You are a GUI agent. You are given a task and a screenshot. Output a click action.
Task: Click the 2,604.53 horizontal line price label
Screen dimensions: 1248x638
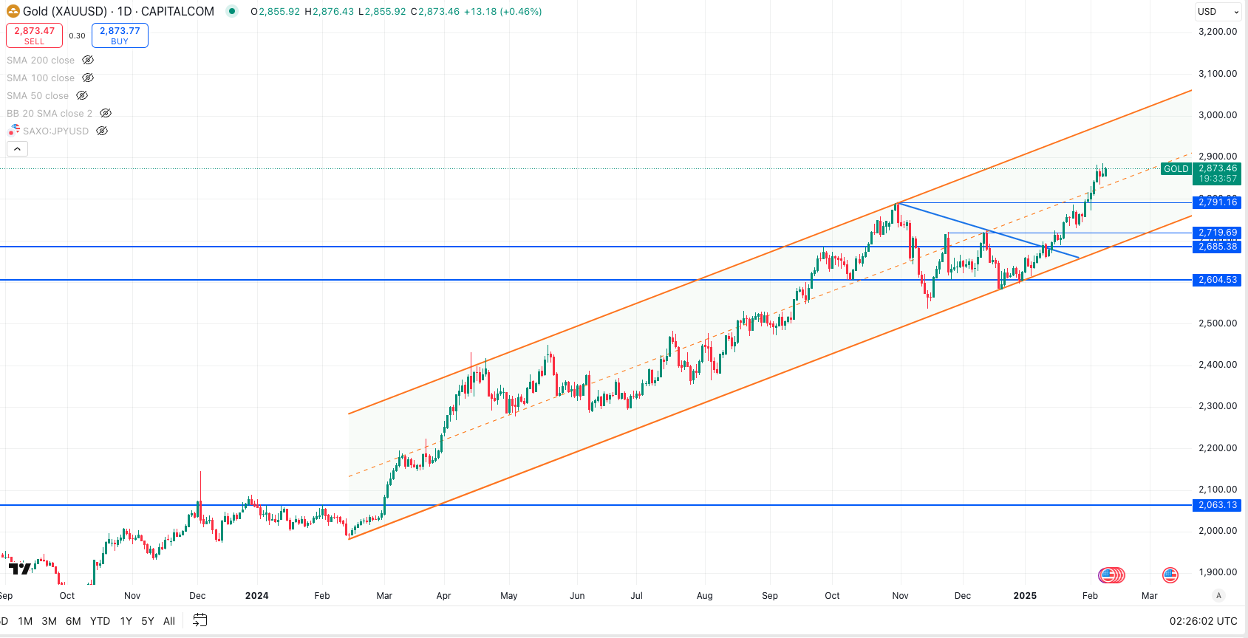coord(1217,280)
